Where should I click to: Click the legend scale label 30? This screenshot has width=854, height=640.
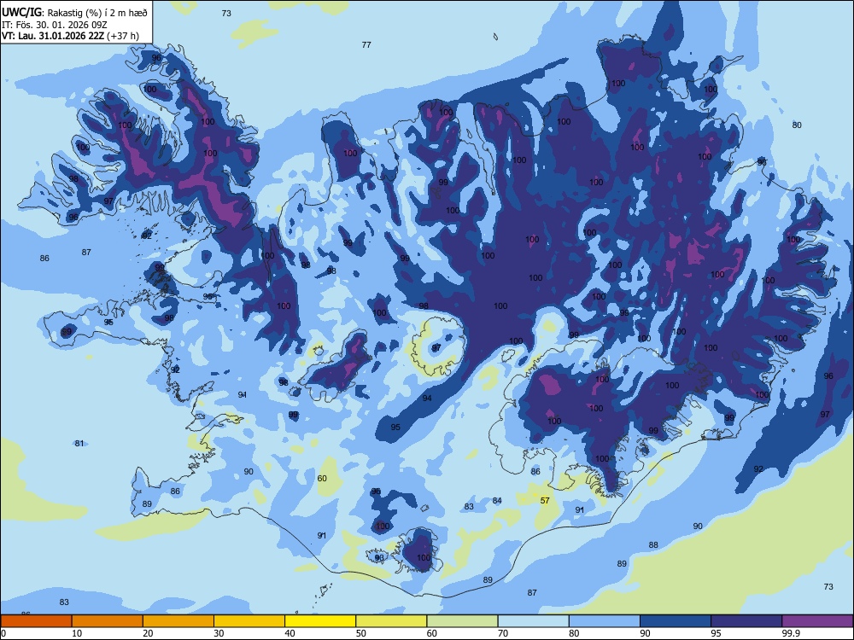[x=219, y=633]
